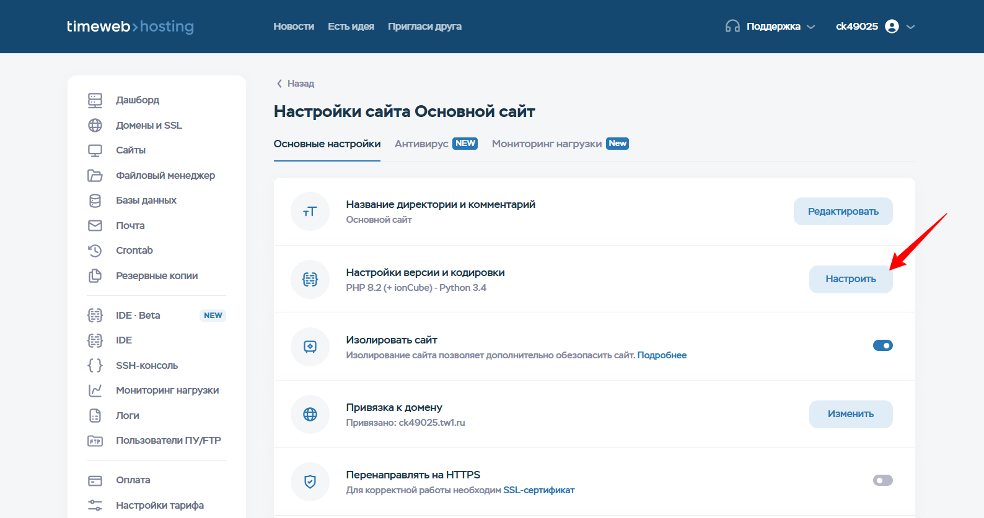Open SSH-консоль in the sidebar
984x518 pixels.
[x=147, y=366]
